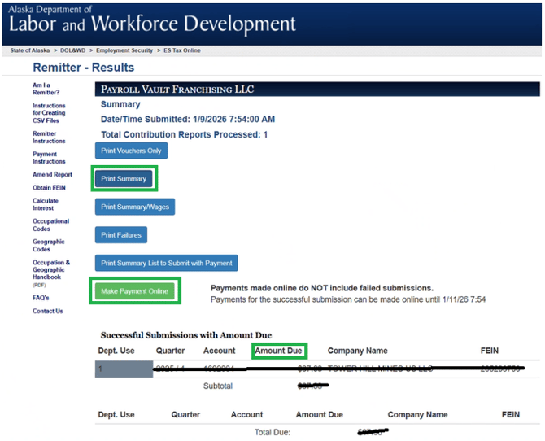
Task: Click the Total Due label
Action: click(x=272, y=432)
